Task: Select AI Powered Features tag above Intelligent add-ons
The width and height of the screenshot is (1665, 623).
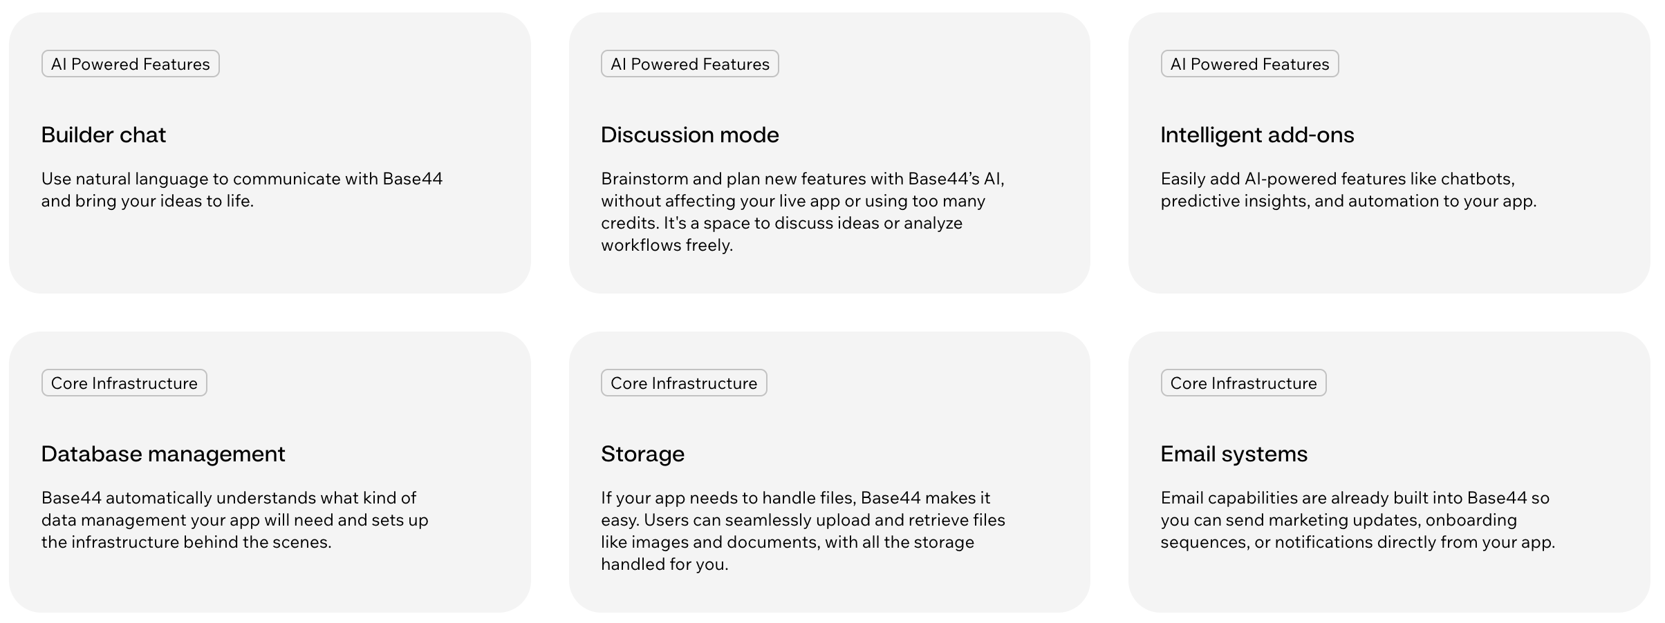Action: tap(1249, 64)
